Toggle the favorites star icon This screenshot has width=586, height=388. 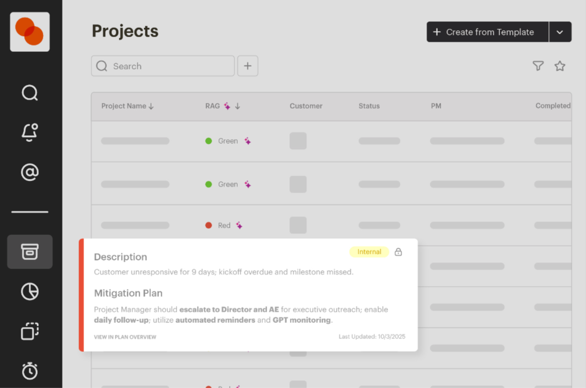pos(560,66)
